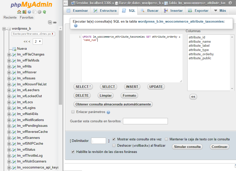
Task: Expand the lm_wfIssues table node
Action: coord(9,78)
